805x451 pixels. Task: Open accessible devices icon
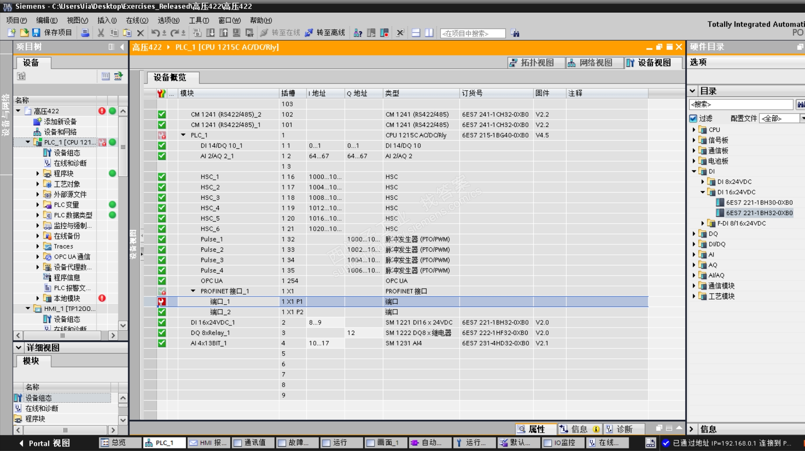tap(358, 33)
